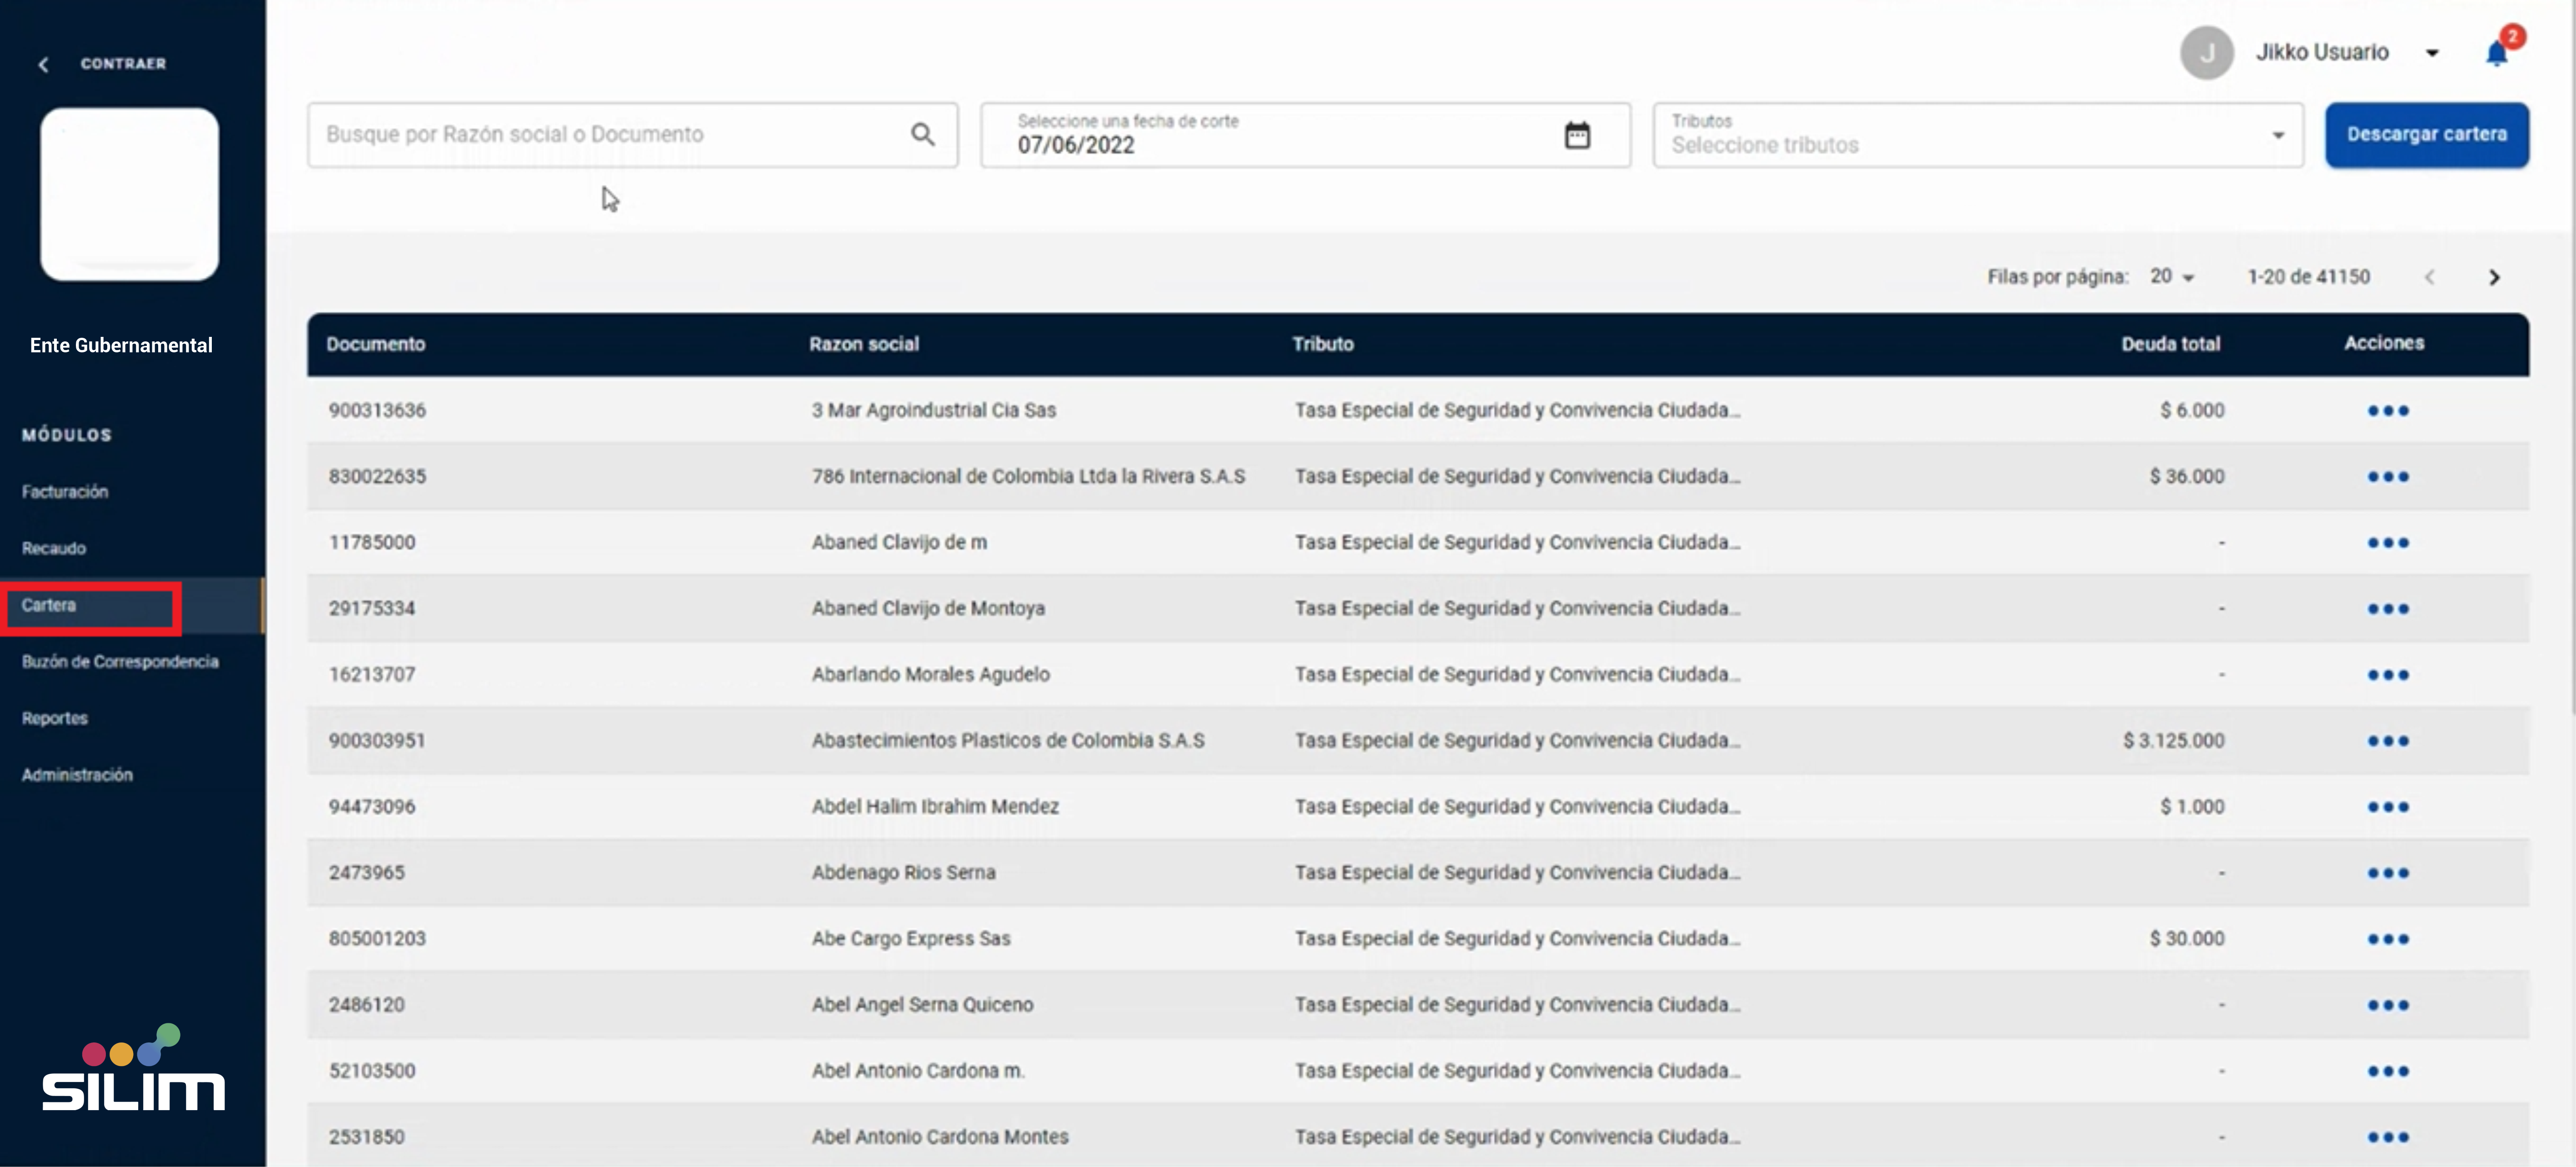Open actions for Abastecimientos Plasticos de Colombia
Screen dimensions: 2576x1167
[x=2387, y=741]
